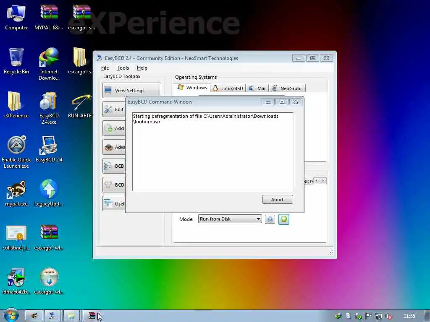Viewport: 430px width, 322px height.
Task: Open the Tools menu in EasyBCD
Action: (x=123, y=68)
